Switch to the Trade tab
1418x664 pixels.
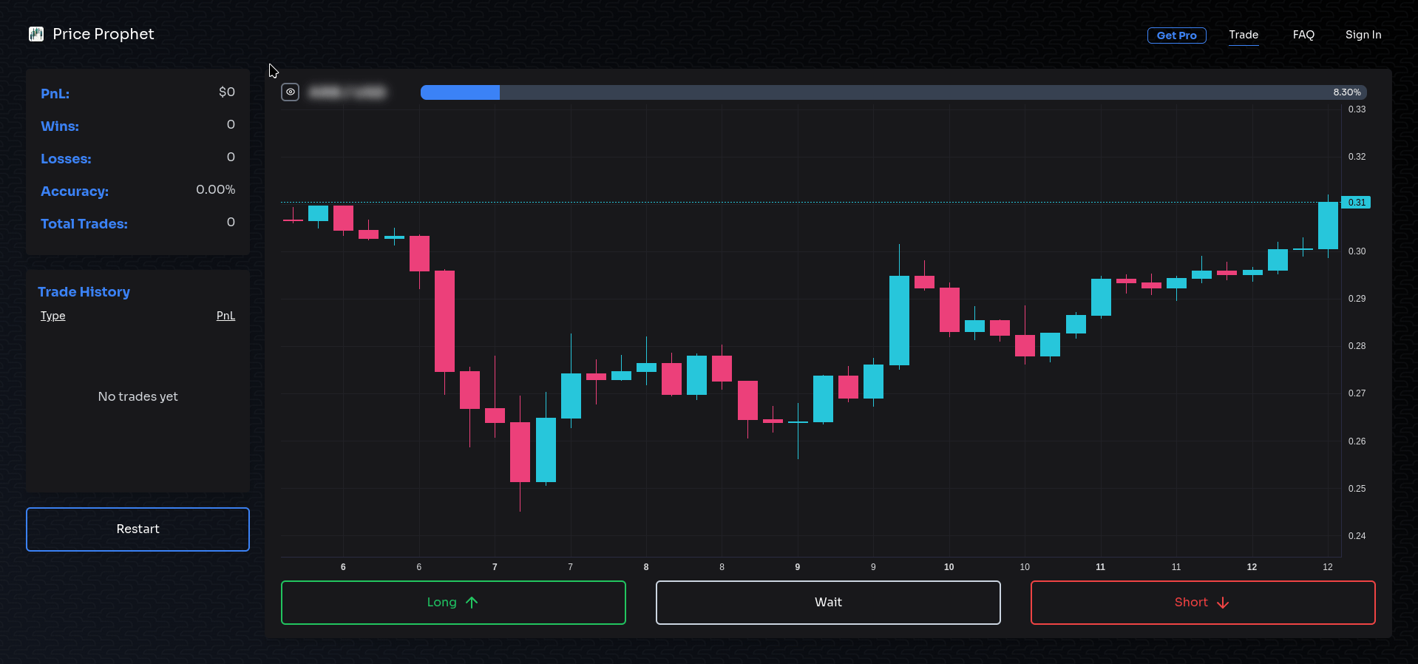point(1244,35)
